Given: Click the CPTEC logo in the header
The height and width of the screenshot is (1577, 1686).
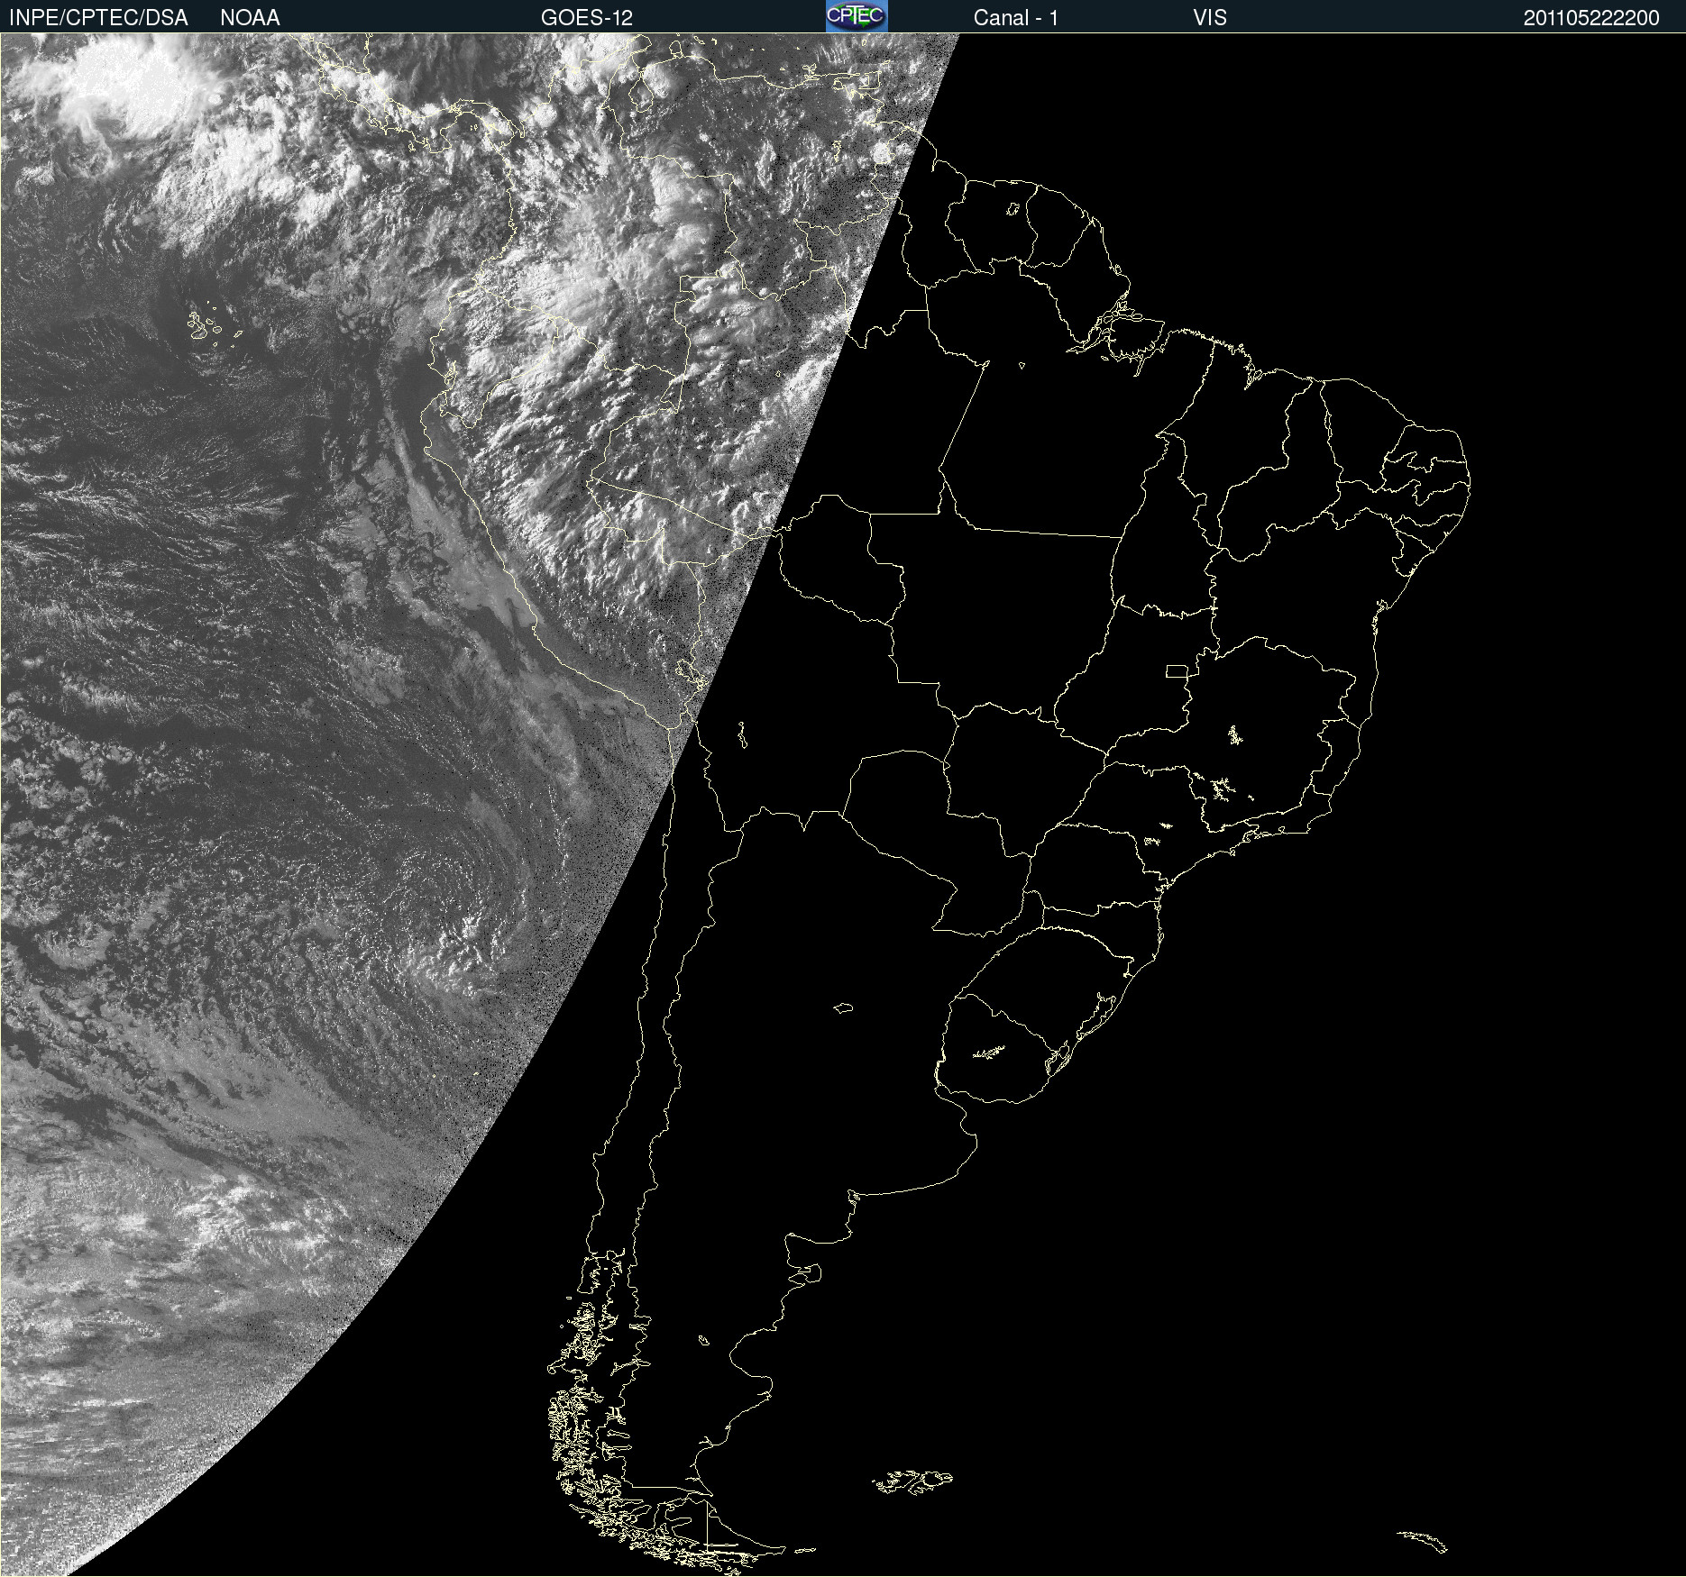Looking at the screenshot, I should pyautogui.click(x=857, y=16).
